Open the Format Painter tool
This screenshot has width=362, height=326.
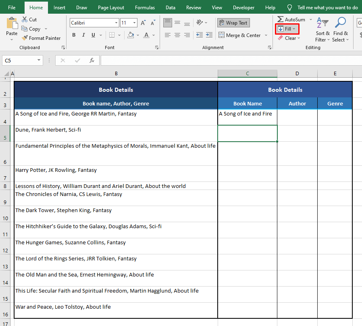coord(42,38)
